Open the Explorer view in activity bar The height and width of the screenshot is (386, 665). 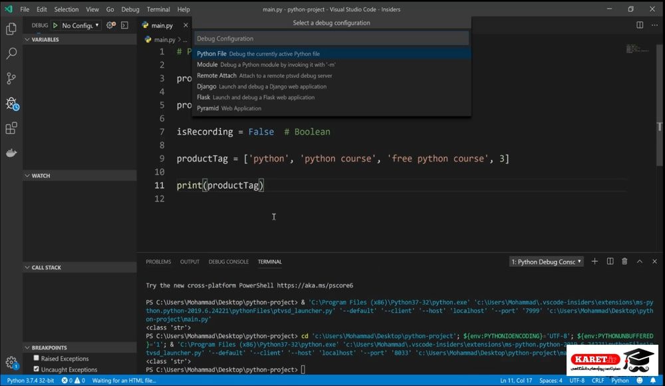11,29
